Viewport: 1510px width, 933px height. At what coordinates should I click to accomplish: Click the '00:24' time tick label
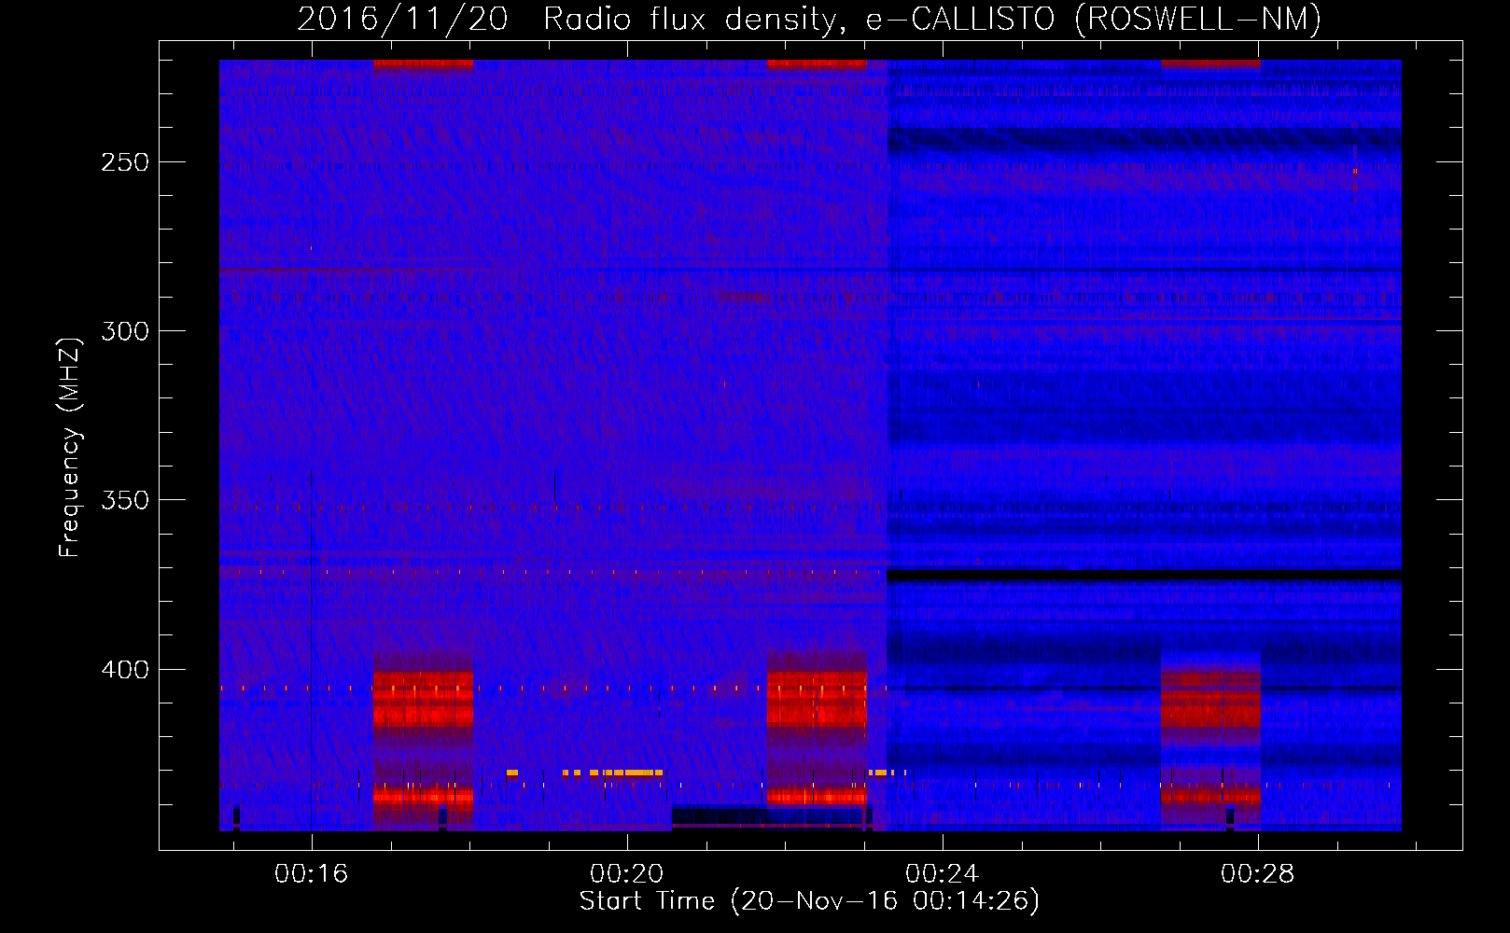coord(942,873)
